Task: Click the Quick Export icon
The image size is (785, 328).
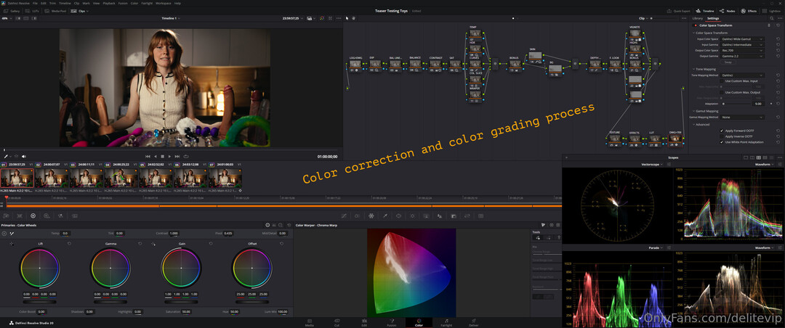Action: pyautogui.click(x=680, y=11)
